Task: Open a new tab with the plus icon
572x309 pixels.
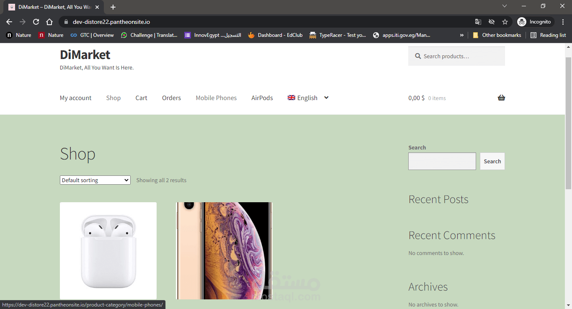Action: [x=113, y=7]
